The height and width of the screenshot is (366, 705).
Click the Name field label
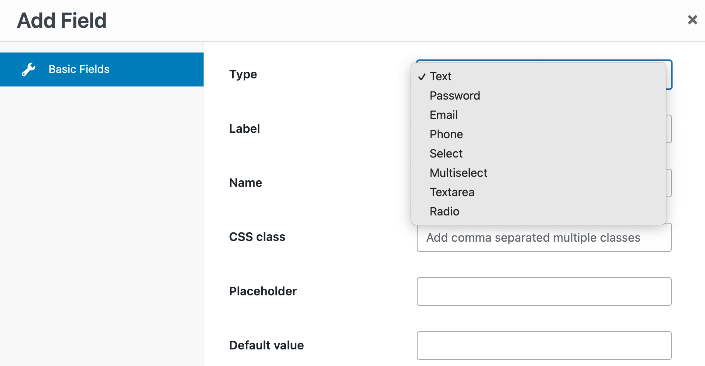(x=245, y=183)
